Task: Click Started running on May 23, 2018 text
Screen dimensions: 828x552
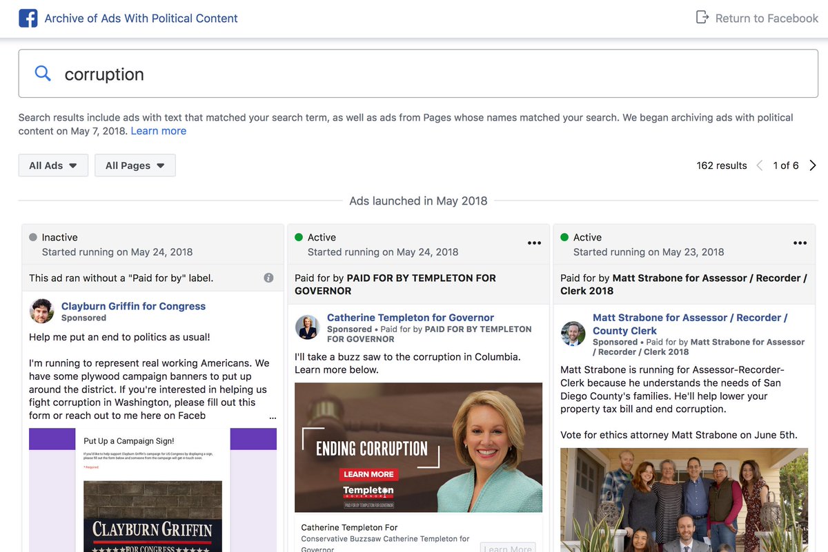Action: [649, 252]
